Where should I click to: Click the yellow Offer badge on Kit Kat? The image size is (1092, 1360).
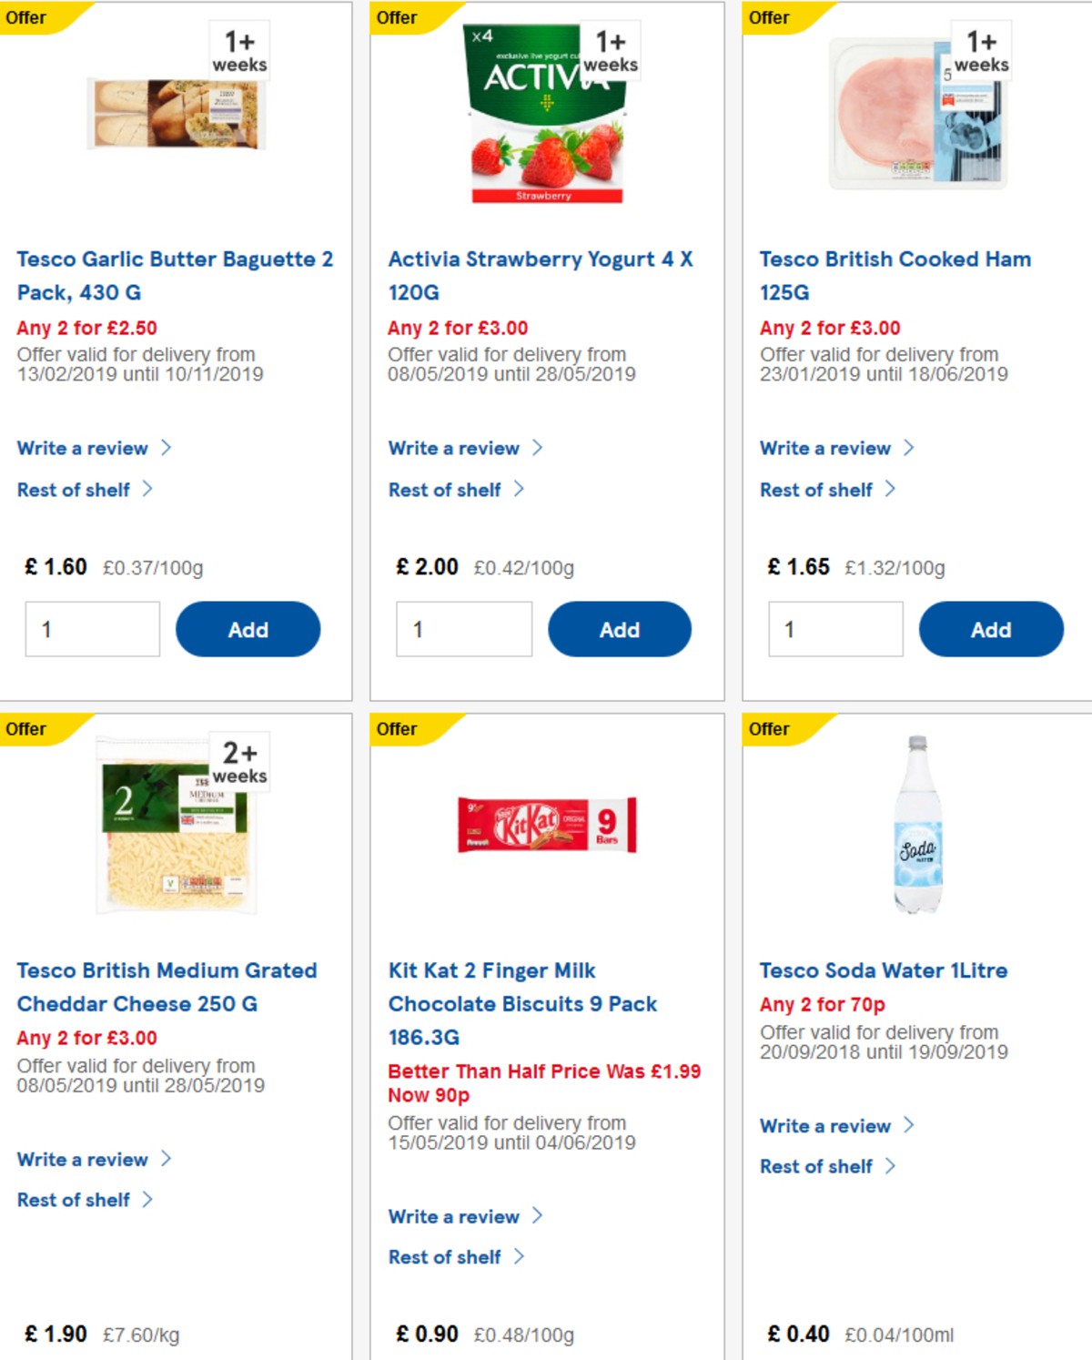(399, 728)
